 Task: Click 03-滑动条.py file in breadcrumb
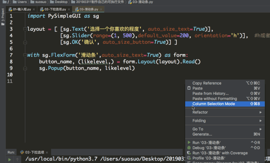pyautogui.click(x=140, y=2)
